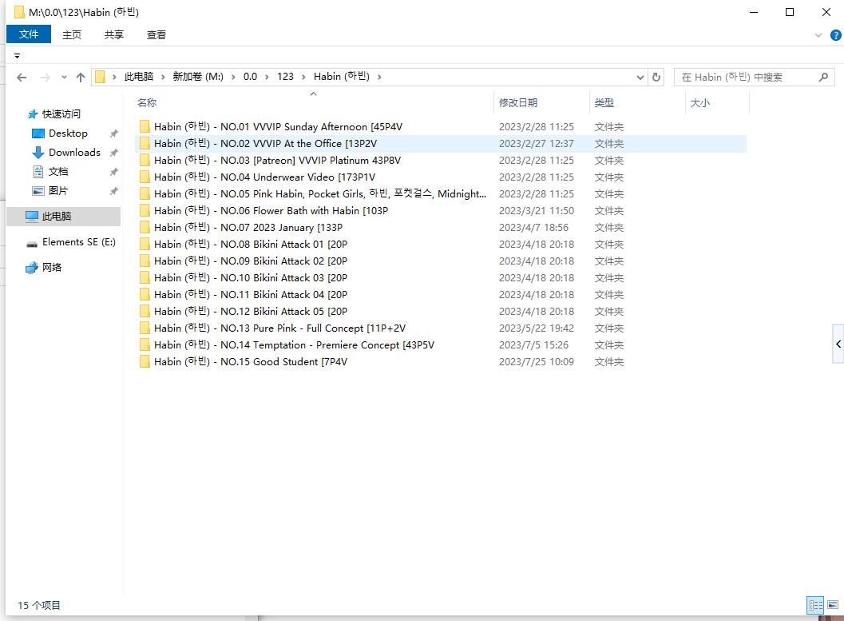The height and width of the screenshot is (621, 844).
Task: Click 此电脑 breadcrumb in address bar
Action: click(138, 77)
